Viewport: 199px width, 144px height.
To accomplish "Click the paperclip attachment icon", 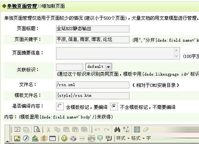I will click(44, 139).
